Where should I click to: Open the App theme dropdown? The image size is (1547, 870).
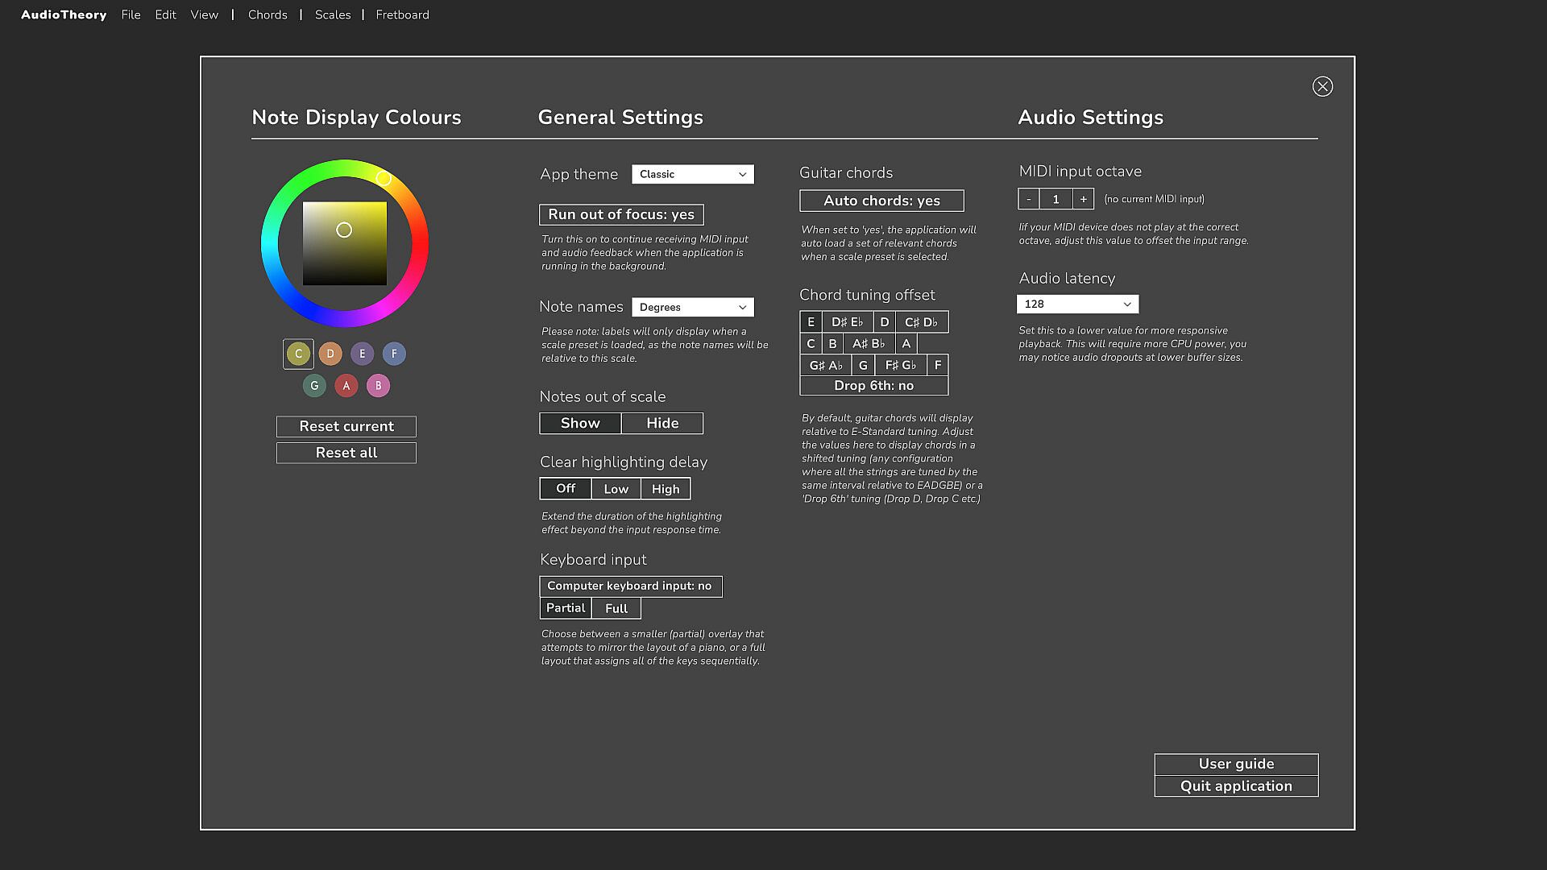[x=693, y=174]
